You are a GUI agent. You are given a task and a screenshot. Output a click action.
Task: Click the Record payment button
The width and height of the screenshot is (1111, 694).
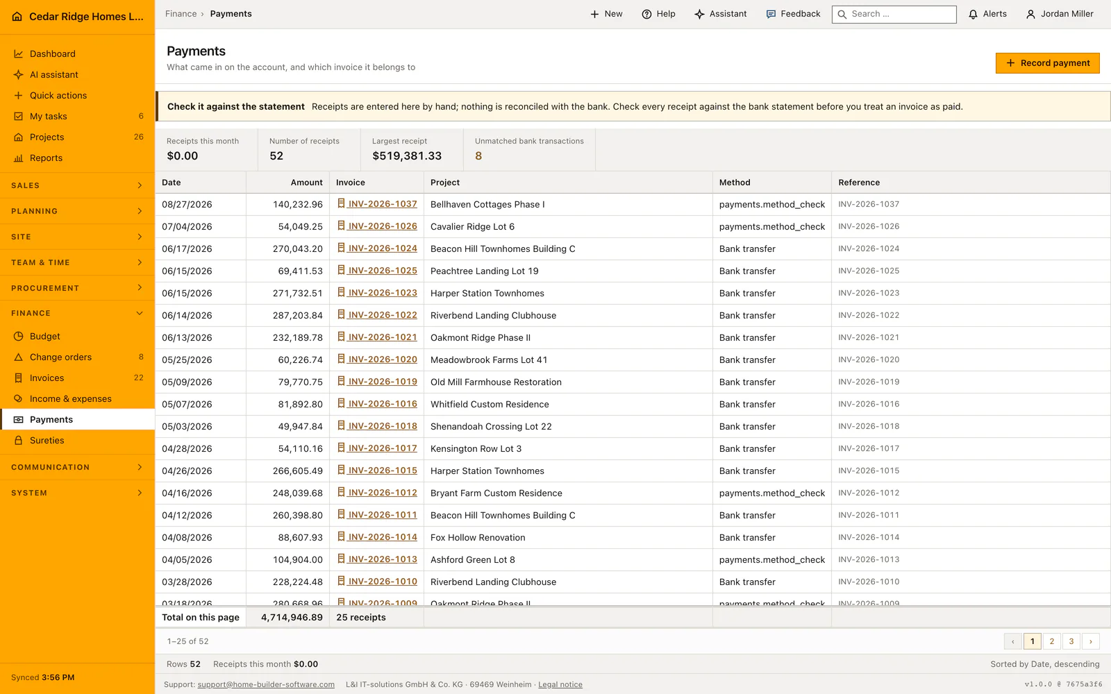[1047, 63]
